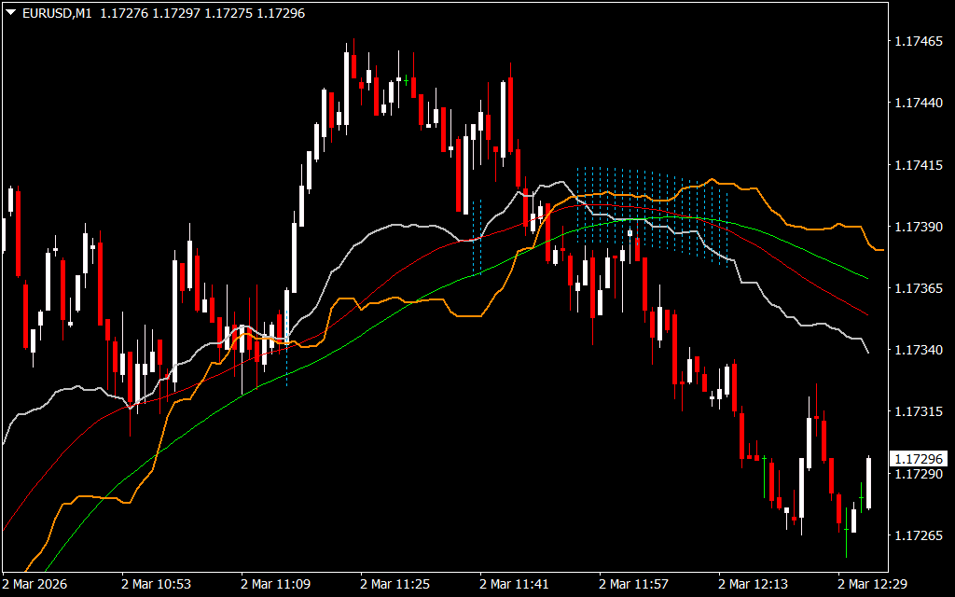Screen dimensions: 955x597
Task: Select the 1.17365 level on price axis
Action: [920, 289]
